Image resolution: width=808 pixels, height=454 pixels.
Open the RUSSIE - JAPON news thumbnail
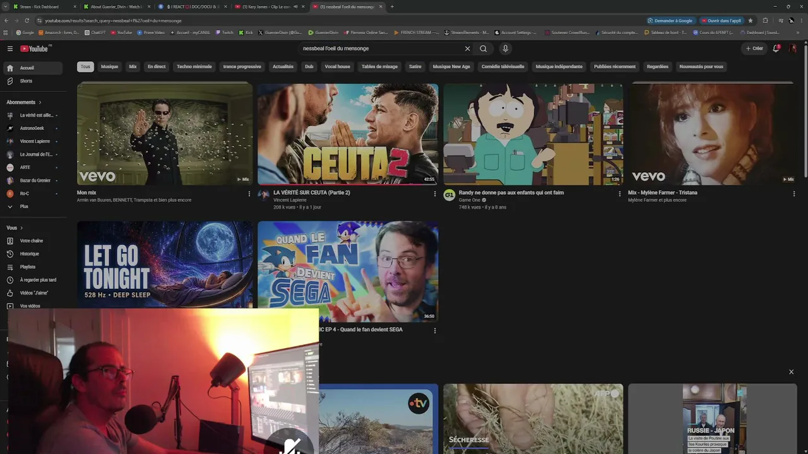[x=713, y=419]
